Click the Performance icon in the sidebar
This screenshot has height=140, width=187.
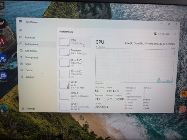[21, 44]
